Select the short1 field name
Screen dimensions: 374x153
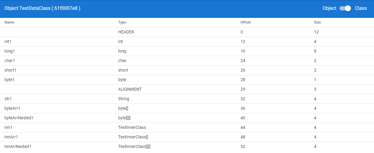click(10, 70)
